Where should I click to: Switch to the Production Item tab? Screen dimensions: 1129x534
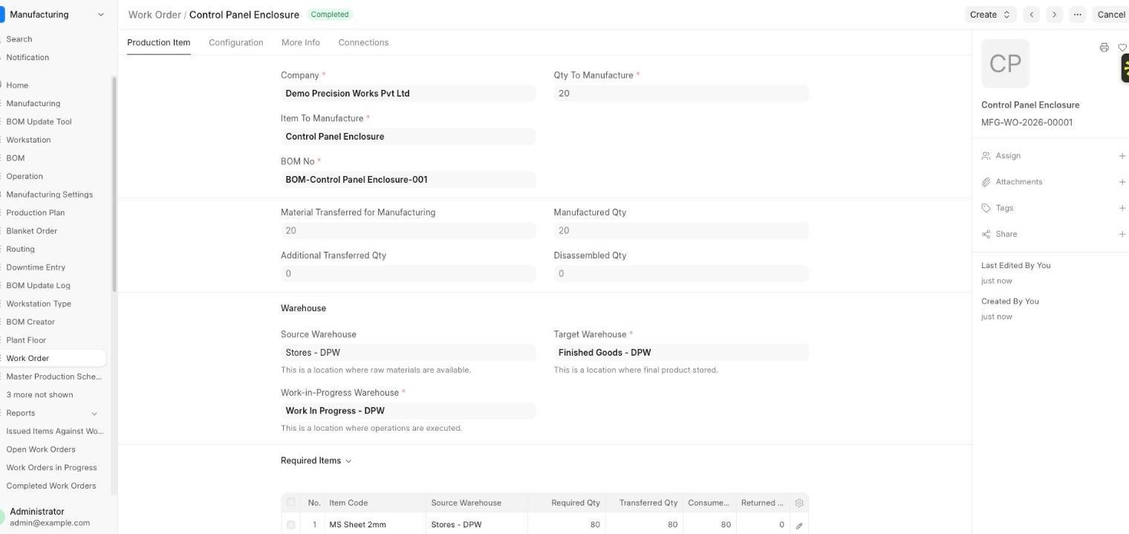click(158, 42)
